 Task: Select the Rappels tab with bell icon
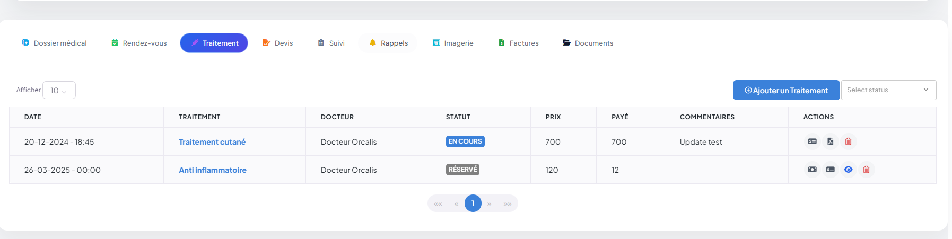coord(388,43)
